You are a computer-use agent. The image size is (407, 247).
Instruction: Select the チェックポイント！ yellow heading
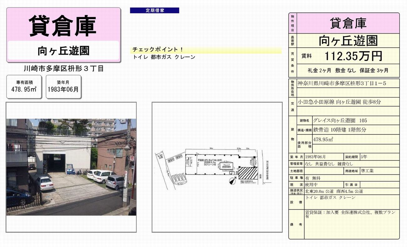[x=158, y=50]
